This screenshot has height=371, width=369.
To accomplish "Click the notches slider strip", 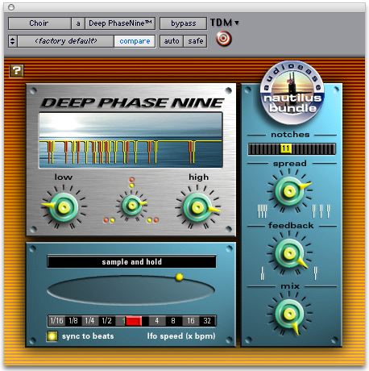I will [292, 149].
